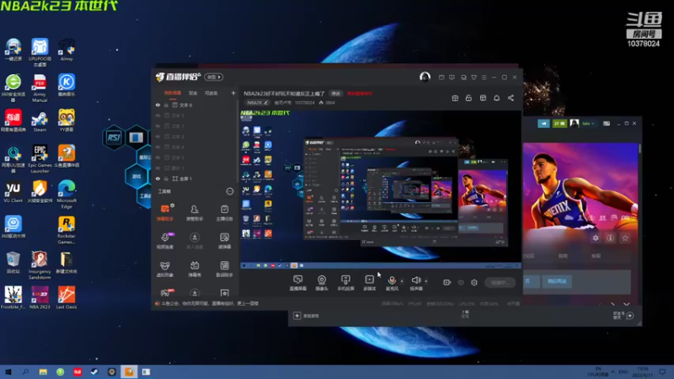Mute the 扬声器 speaker
Image resolution: width=674 pixels, height=379 pixels.
click(x=415, y=283)
